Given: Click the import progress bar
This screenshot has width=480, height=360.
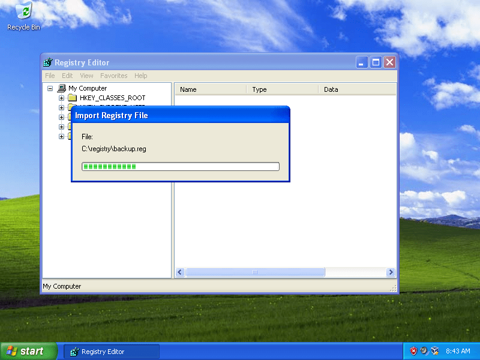Looking at the screenshot, I should [180, 166].
